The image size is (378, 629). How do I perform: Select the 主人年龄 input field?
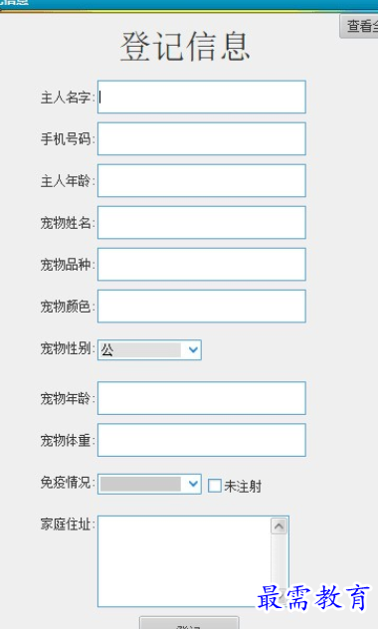click(x=202, y=180)
